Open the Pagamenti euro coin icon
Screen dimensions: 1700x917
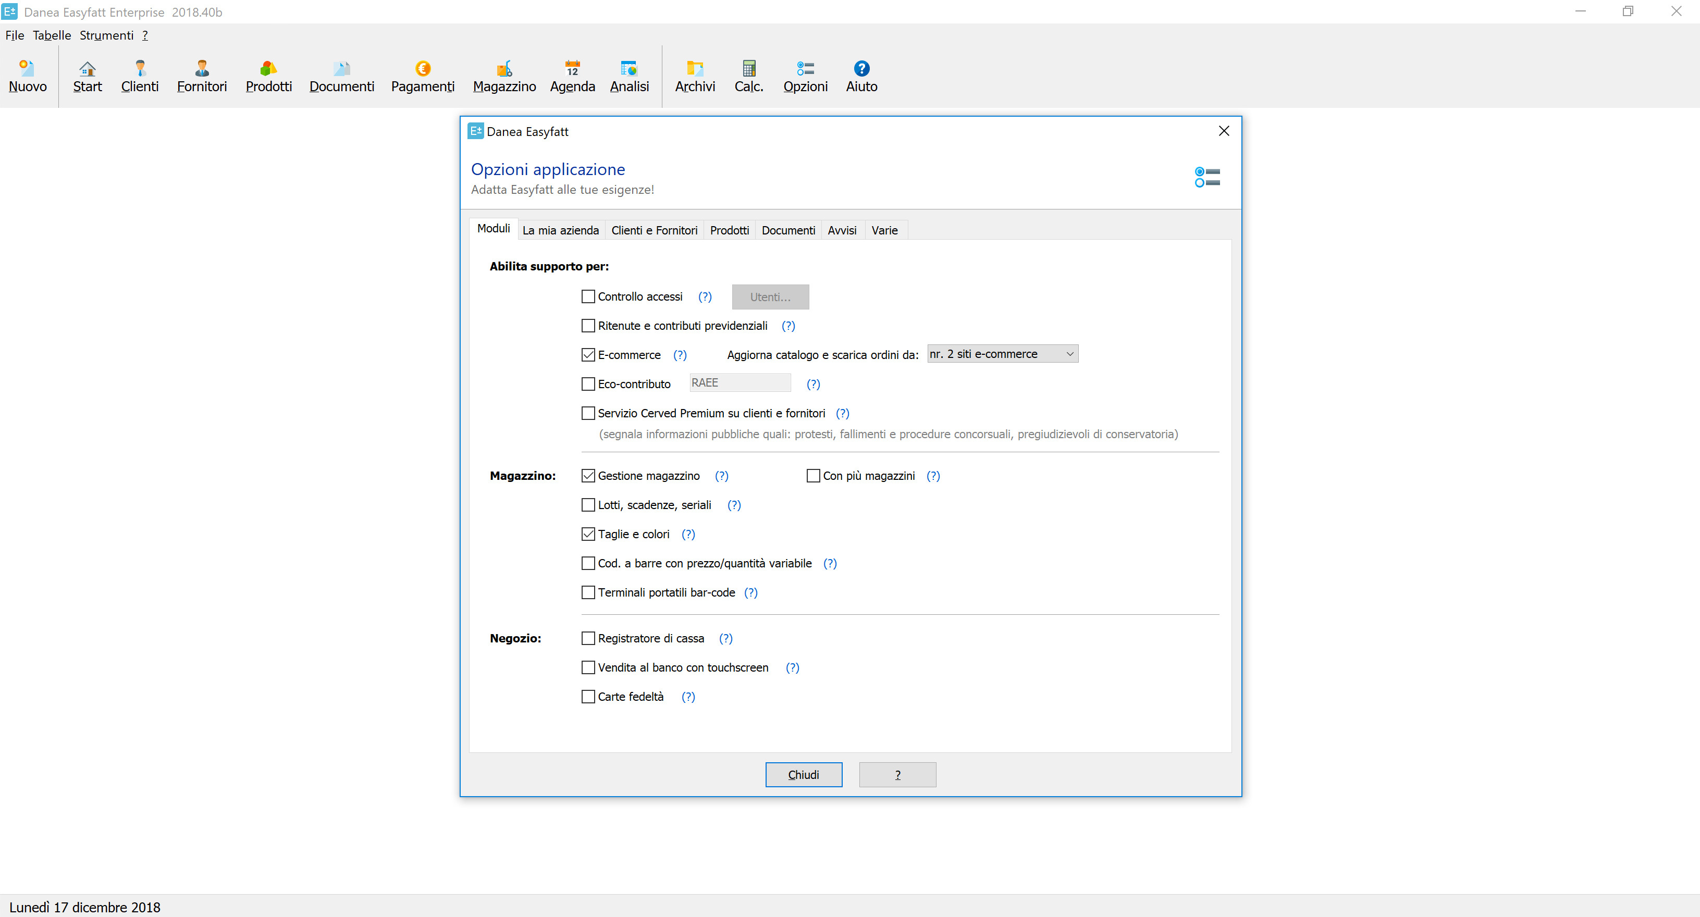pyautogui.click(x=422, y=69)
